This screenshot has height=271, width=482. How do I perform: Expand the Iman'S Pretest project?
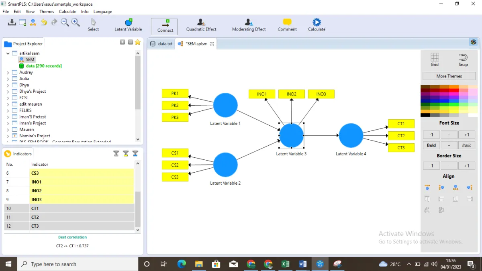8,117
